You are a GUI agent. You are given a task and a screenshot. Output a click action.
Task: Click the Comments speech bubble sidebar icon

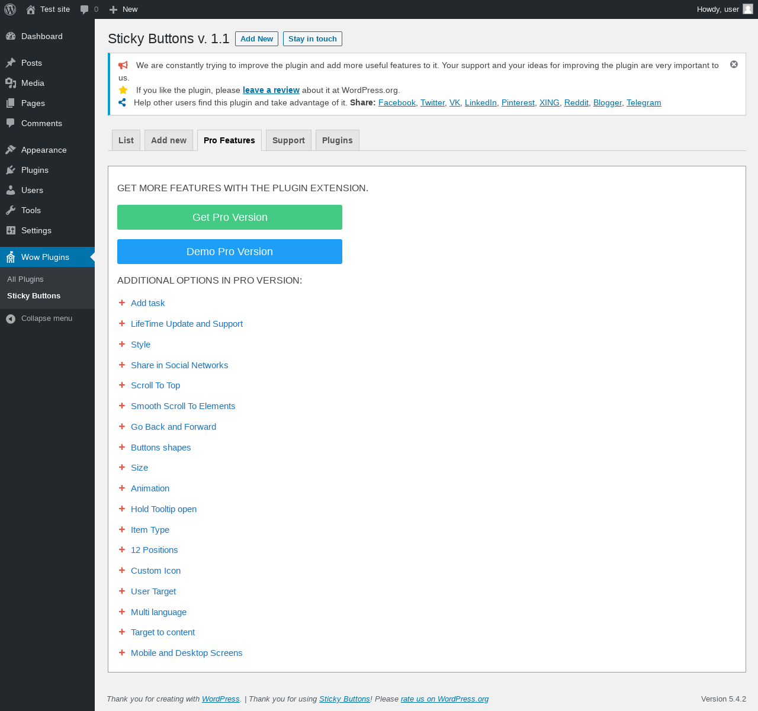11,123
